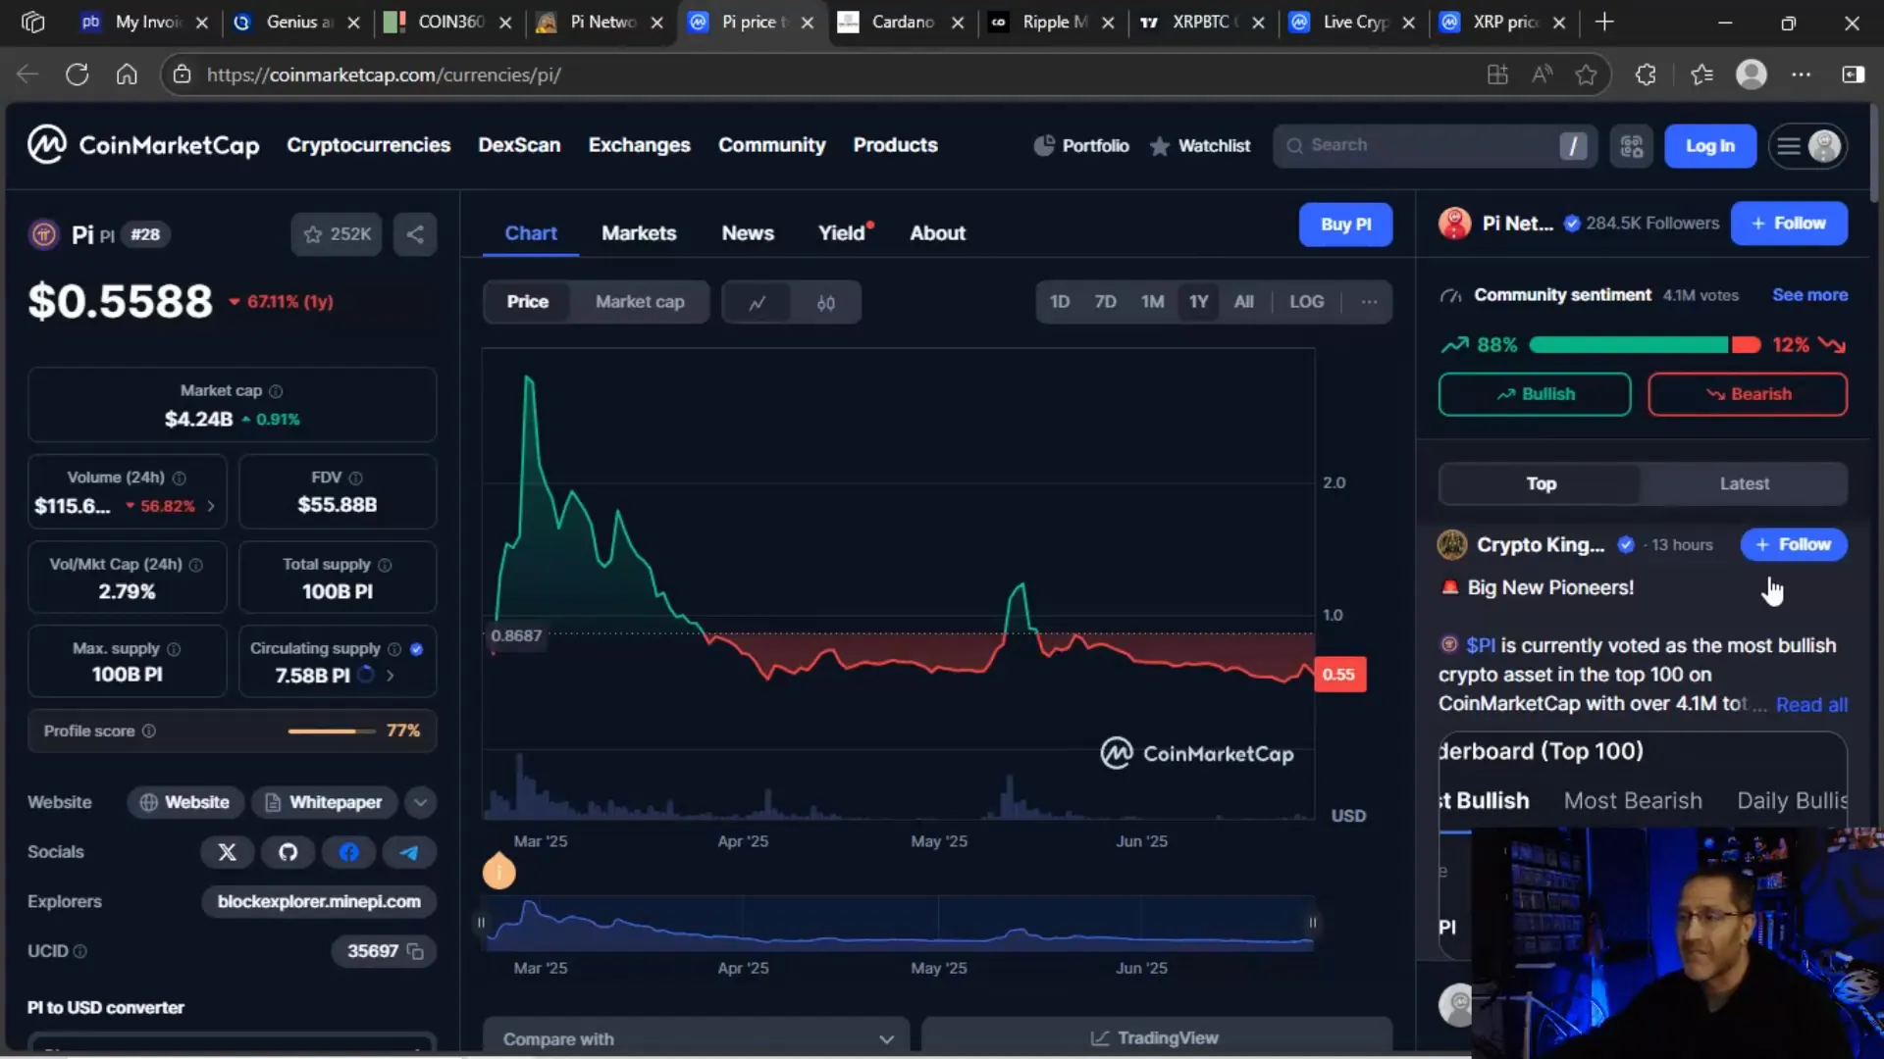
Task: Open the Whitepaper link
Action: [x=325, y=802]
